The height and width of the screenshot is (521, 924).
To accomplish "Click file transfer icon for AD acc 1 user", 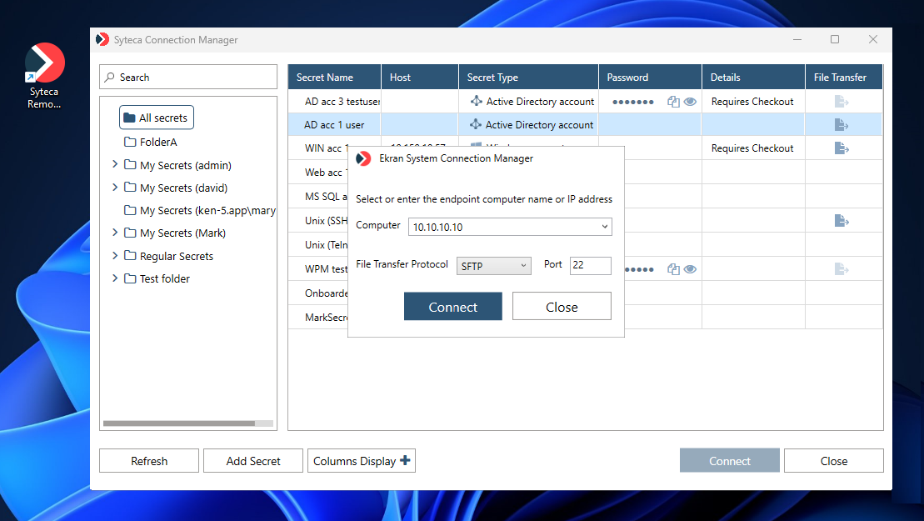I will click(842, 125).
